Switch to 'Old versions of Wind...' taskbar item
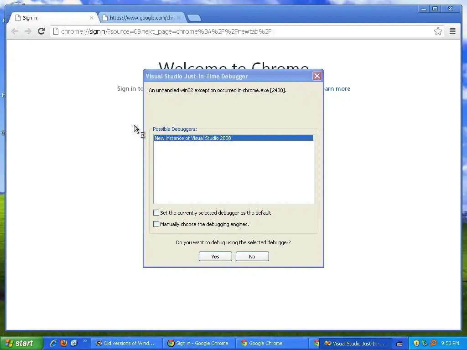The width and height of the screenshot is (467, 350). [126, 343]
